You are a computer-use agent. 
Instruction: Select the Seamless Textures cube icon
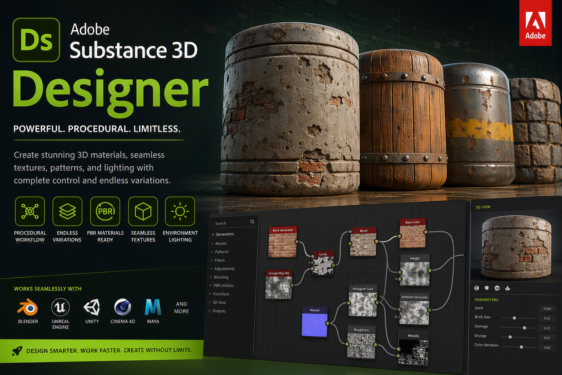click(143, 211)
